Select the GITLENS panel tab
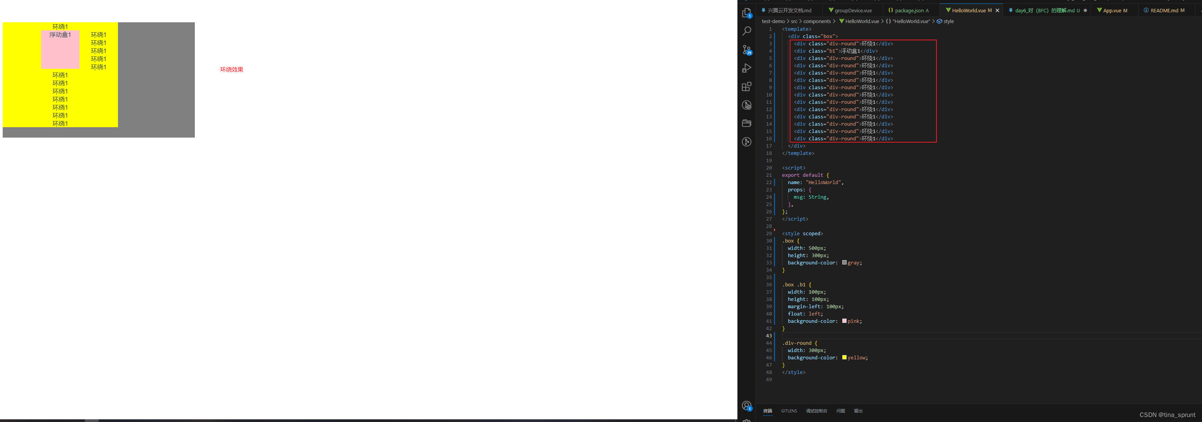Image resolution: width=1202 pixels, height=422 pixels. 789,411
